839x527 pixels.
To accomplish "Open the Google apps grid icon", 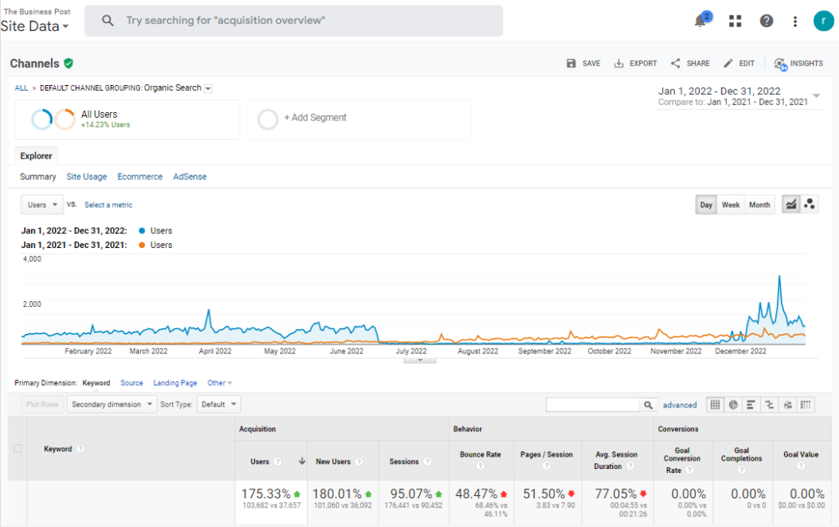I will [734, 21].
